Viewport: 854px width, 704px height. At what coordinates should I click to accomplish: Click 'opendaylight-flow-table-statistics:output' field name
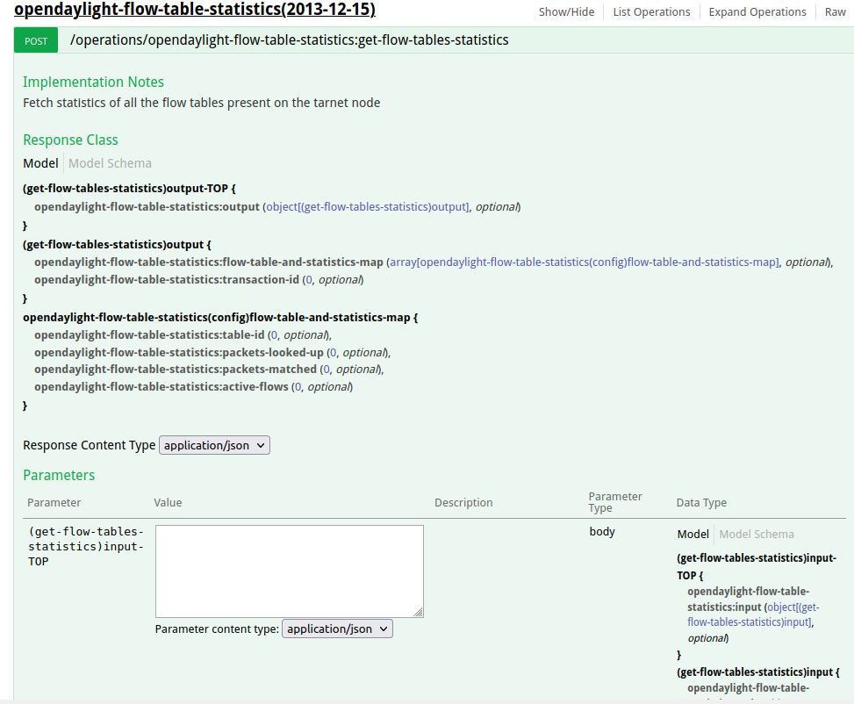(147, 207)
